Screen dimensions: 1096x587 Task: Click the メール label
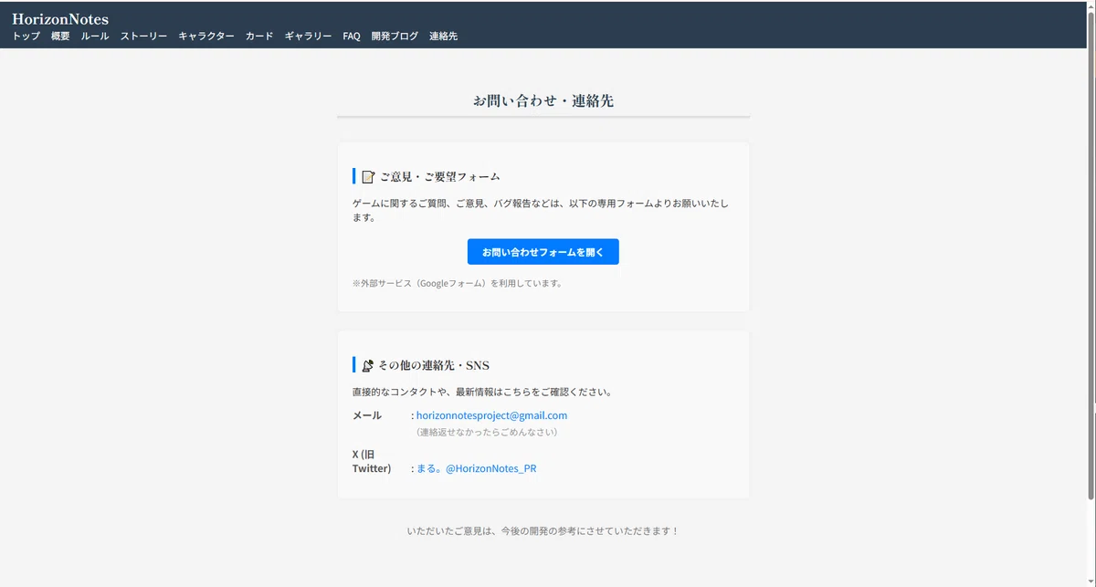pos(367,415)
